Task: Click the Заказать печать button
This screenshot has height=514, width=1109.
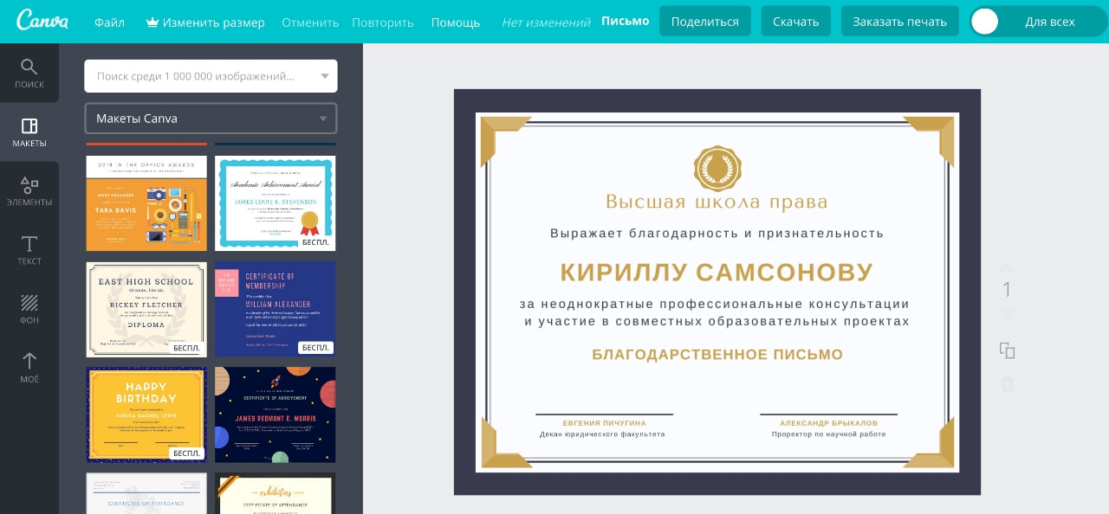Action: point(900,22)
